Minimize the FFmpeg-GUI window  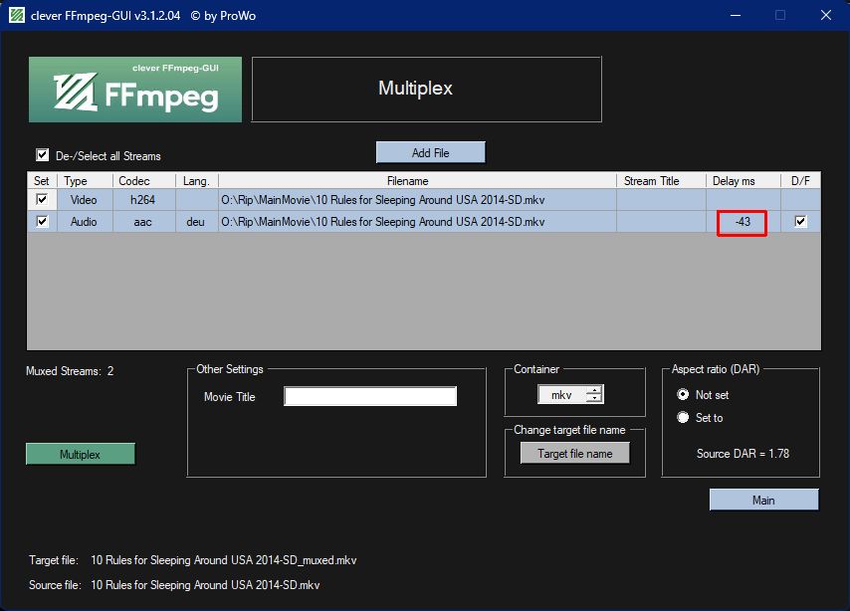[736, 15]
